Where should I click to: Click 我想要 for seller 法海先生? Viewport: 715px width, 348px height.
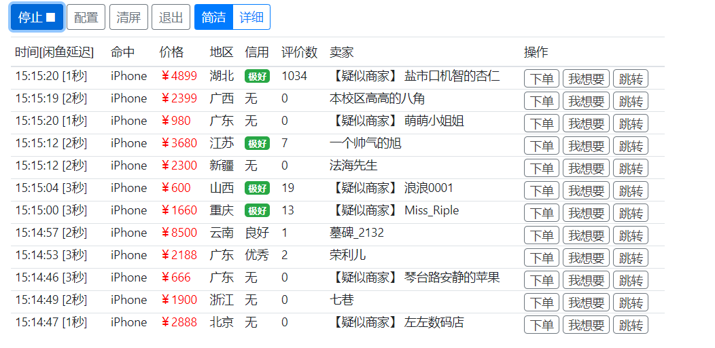pos(586,168)
